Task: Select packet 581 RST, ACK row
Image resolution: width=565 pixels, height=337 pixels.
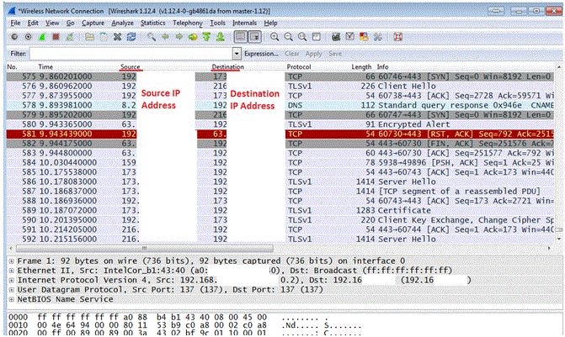Action: pos(280,134)
